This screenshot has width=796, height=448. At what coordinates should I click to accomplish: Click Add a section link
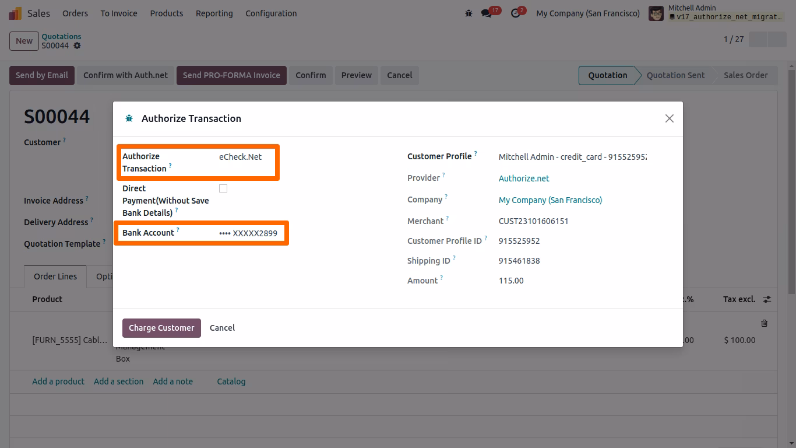[x=118, y=381]
